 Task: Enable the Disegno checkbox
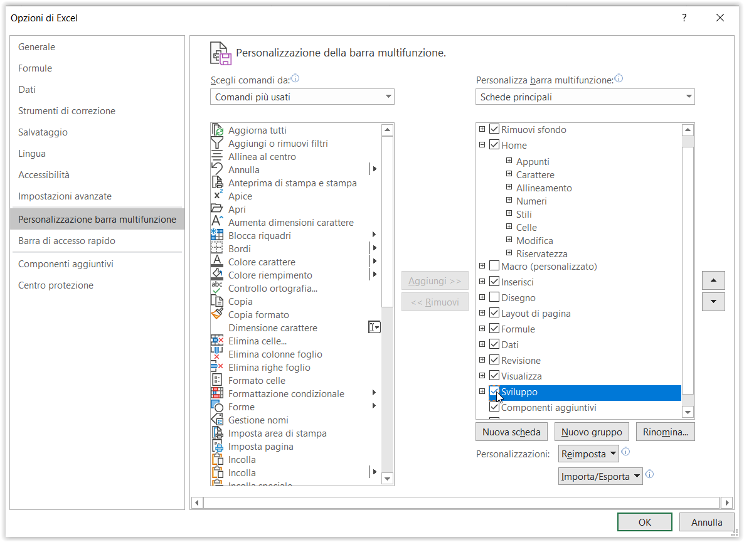click(494, 297)
